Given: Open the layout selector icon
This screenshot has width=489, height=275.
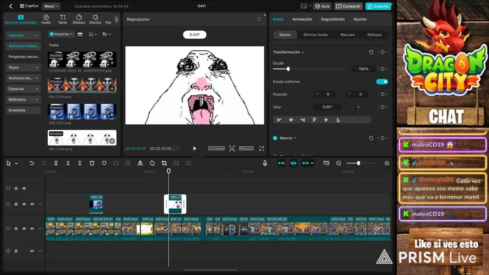Looking at the screenshot, I should [x=304, y=6].
